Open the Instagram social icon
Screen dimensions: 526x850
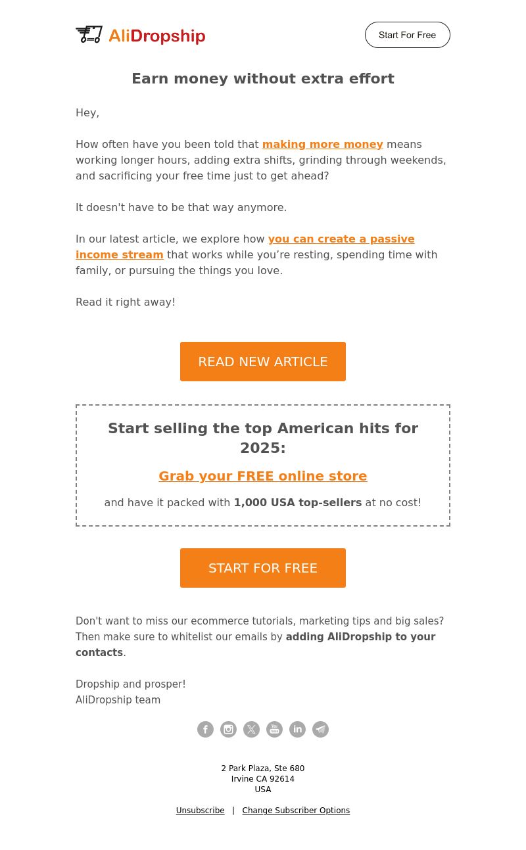[228, 729]
